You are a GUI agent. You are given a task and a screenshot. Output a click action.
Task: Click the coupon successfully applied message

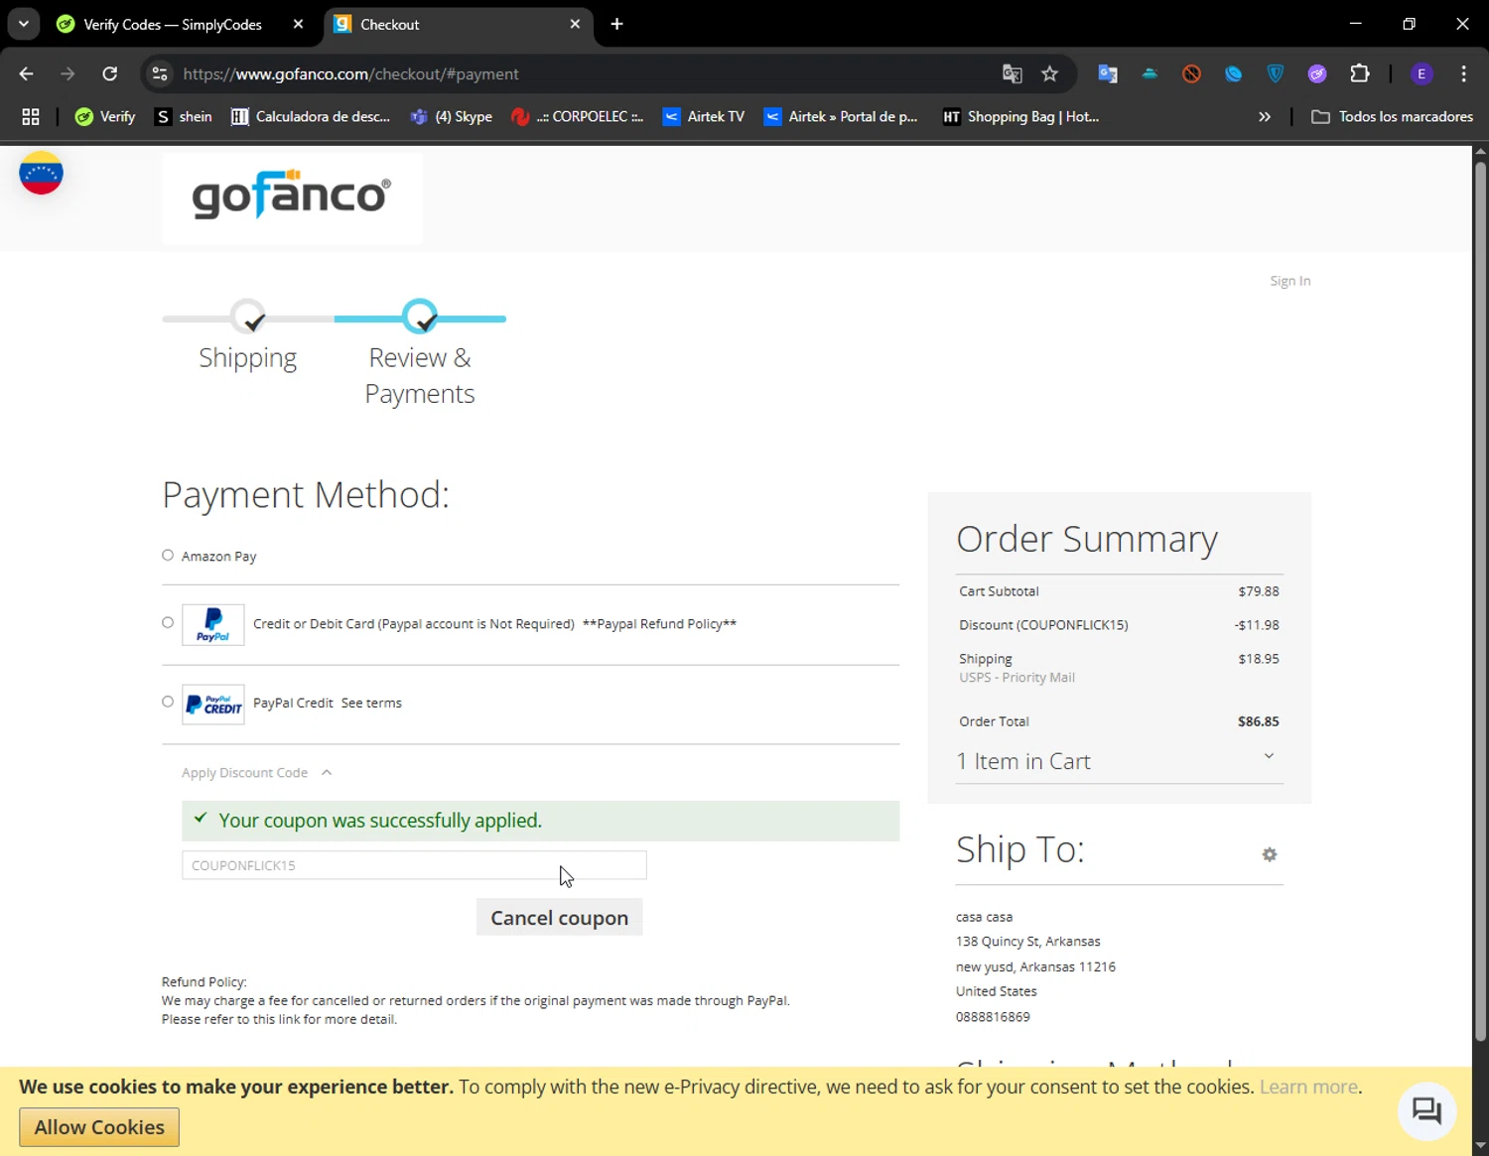(x=540, y=821)
